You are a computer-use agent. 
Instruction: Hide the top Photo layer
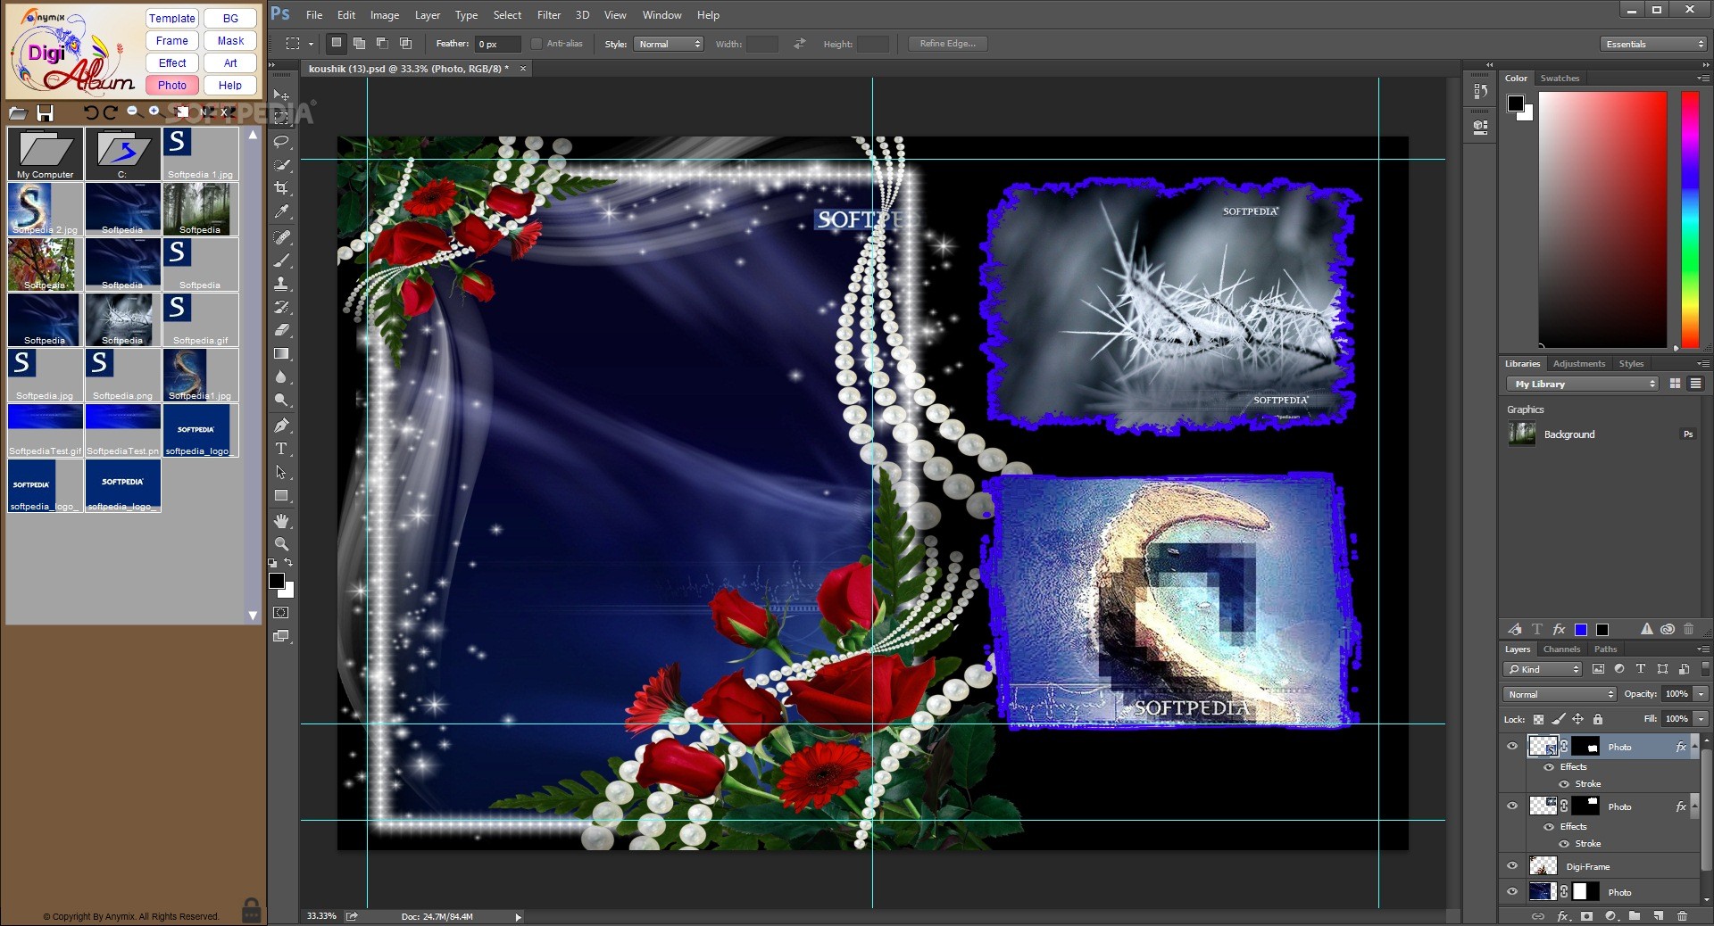[1512, 747]
